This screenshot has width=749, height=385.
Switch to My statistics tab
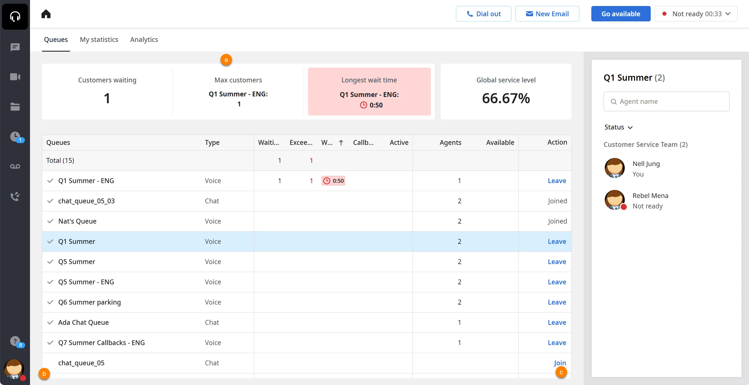[99, 39]
